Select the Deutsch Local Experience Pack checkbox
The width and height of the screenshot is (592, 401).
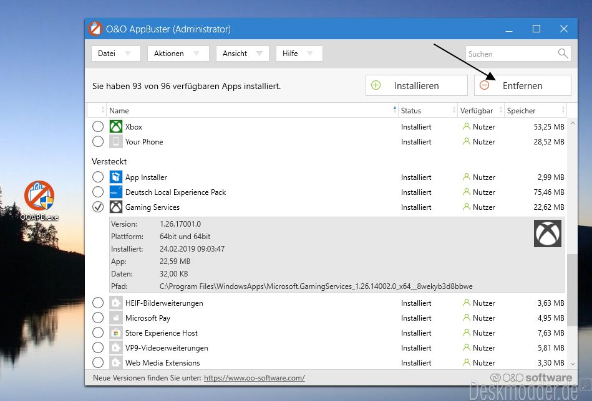[x=98, y=192]
